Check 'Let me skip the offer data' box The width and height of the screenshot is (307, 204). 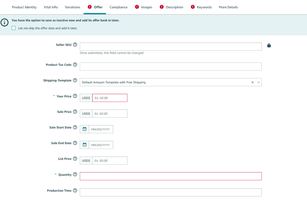point(13,28)
